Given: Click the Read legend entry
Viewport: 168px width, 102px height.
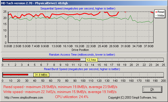Looking at the screenshot, I should click(x=160, y=12).
